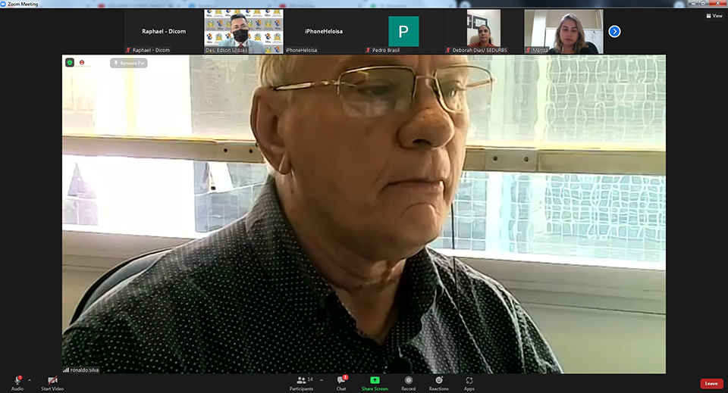Start video with the camera icon
The width and height of the screenshot is (728, 393).
[52, 380]
